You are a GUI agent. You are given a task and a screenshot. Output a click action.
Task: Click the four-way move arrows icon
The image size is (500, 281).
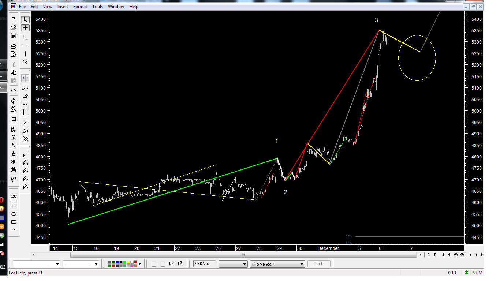(x=449, y=255)
